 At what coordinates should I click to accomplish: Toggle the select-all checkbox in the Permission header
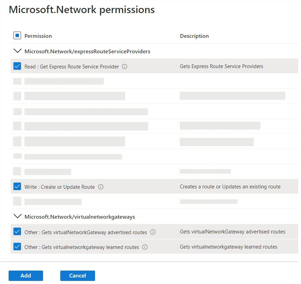(17, 35)
